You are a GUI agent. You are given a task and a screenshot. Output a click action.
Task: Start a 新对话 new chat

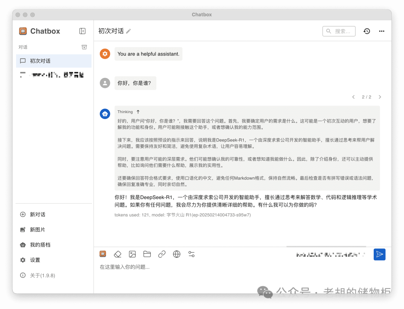[53, 214]
